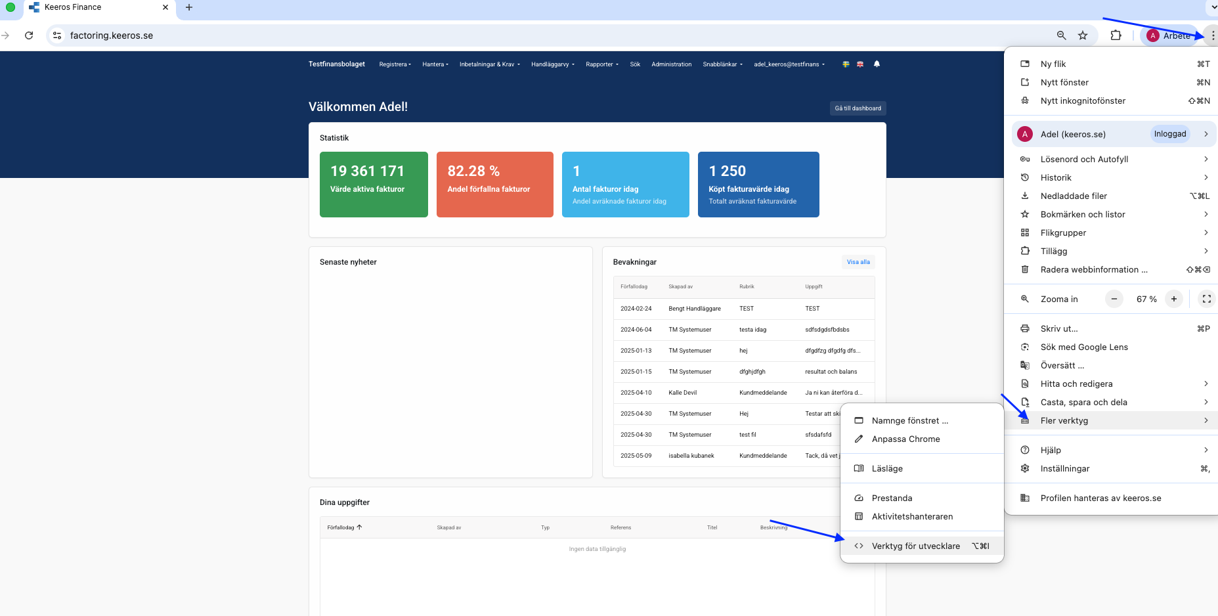Screen dimensions: 1218x616
Task: Toggle fullscreen mode icon in zoom row
Action: 1207,299
